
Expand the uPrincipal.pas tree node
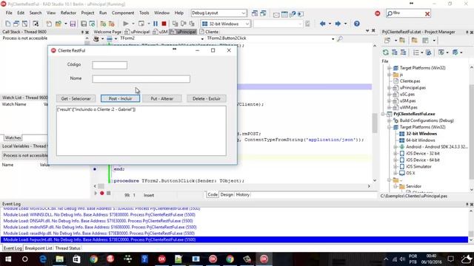[390, 88]
